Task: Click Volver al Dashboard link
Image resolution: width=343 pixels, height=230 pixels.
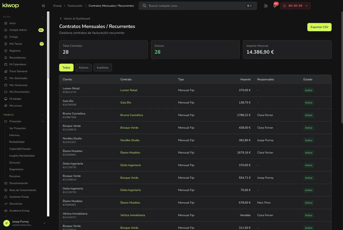Action: [75, 18]
